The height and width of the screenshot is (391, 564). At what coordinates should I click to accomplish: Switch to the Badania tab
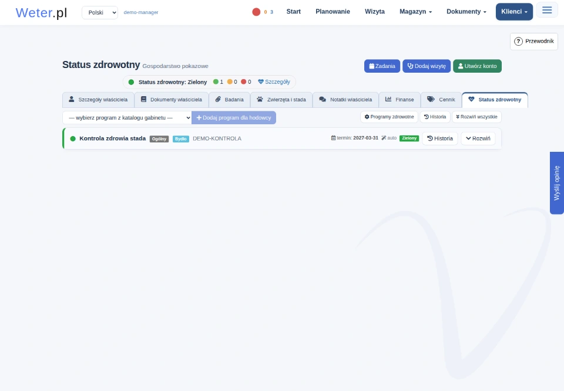click(x=230, y=100)
